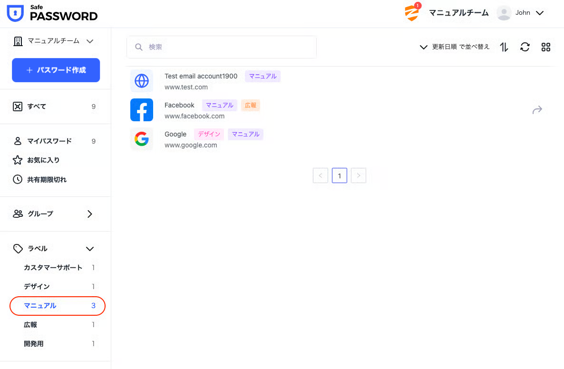Click the share arrow on Facebook row
564x369 pixels.
pos(537,110)
